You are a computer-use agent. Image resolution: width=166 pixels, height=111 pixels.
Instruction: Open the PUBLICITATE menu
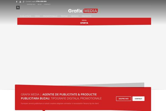(25, 16)
